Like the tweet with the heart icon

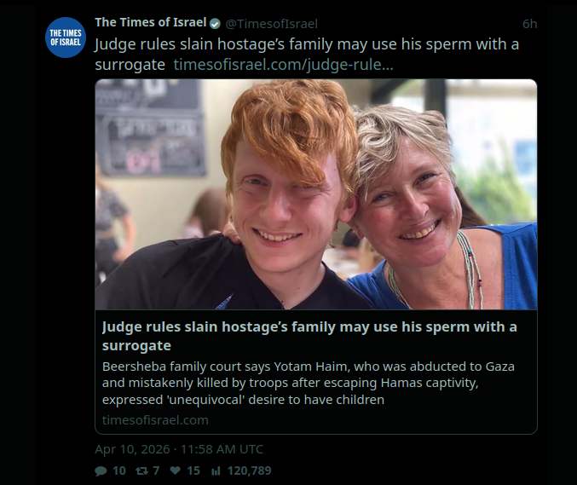[x=175, y=471]
